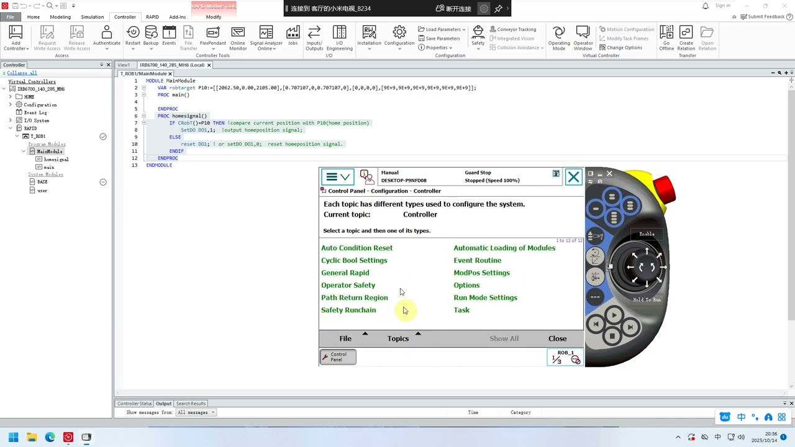Switch to the Add-Ins ribbon tab
This screenshot has width=795, height=447.
pos(178,17)
